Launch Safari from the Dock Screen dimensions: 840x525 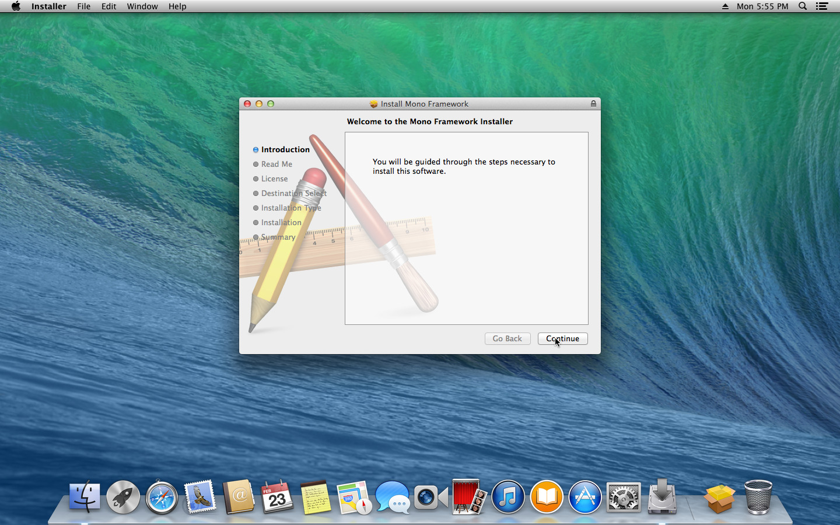pos(162,498)
